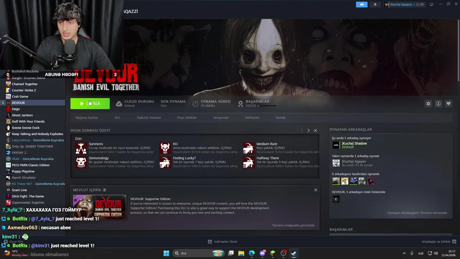Open İndirmeleri Yönet downloads manager
Viewport: 460px width, 259px height.
coord(222,242)
